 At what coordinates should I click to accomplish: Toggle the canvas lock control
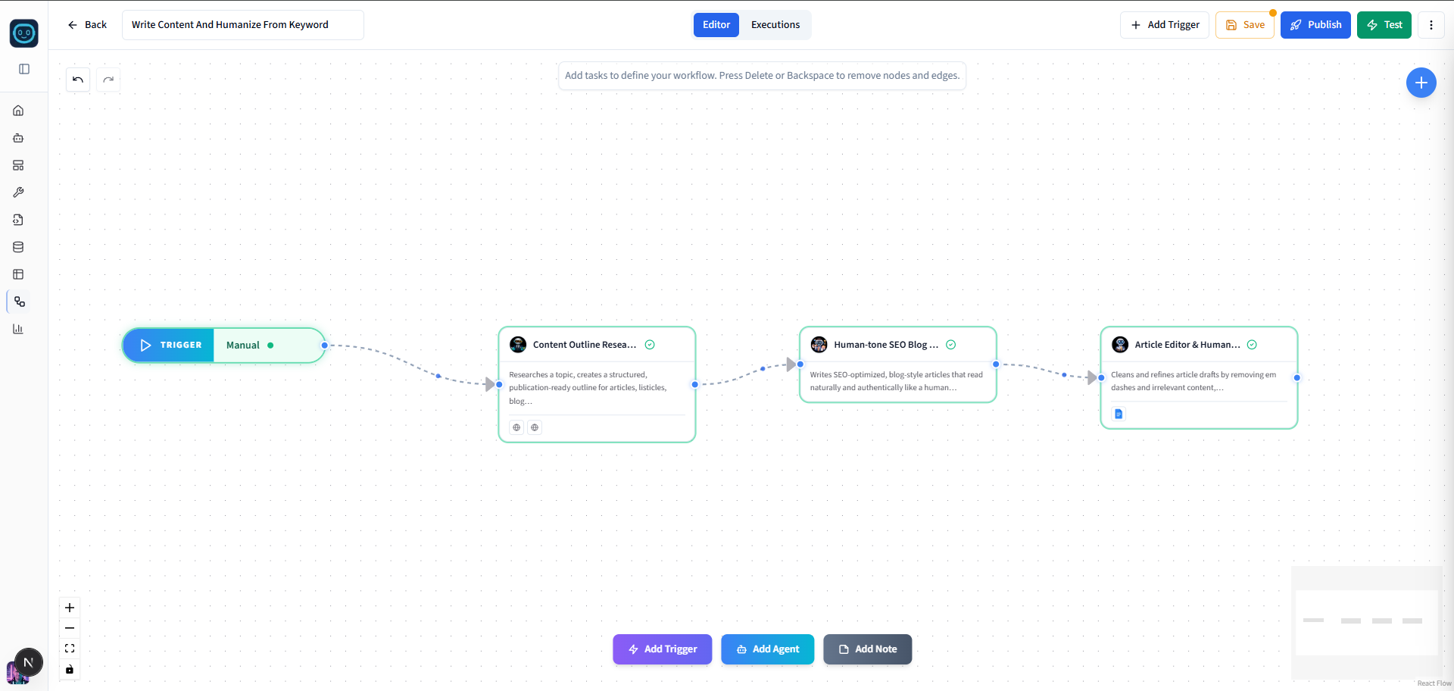(x=70, y=670)
